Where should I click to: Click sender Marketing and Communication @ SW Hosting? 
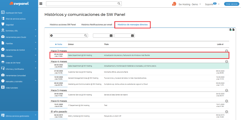coord(85,84)
